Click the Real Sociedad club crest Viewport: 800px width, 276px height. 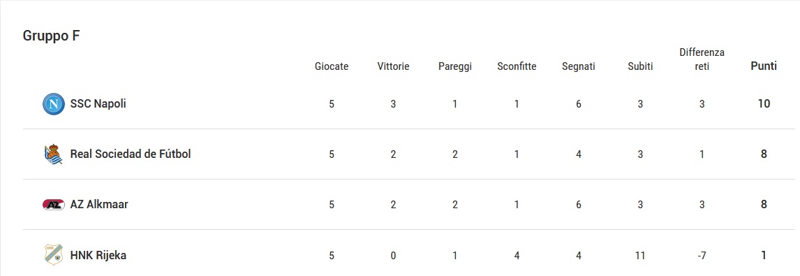tap(54, 154)
